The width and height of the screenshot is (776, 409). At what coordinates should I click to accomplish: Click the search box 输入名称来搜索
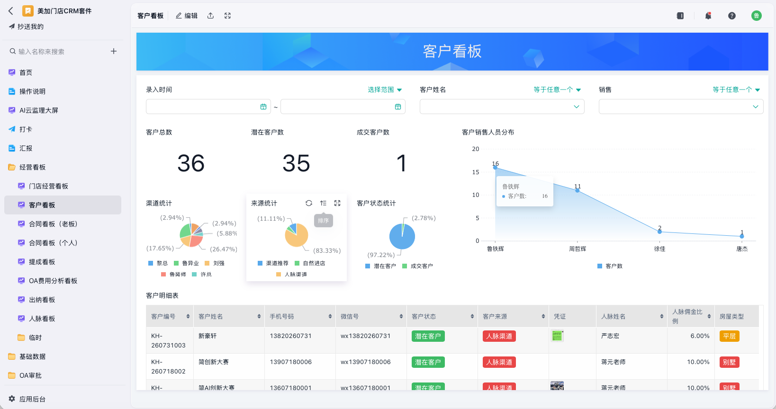tap(57, 51)
